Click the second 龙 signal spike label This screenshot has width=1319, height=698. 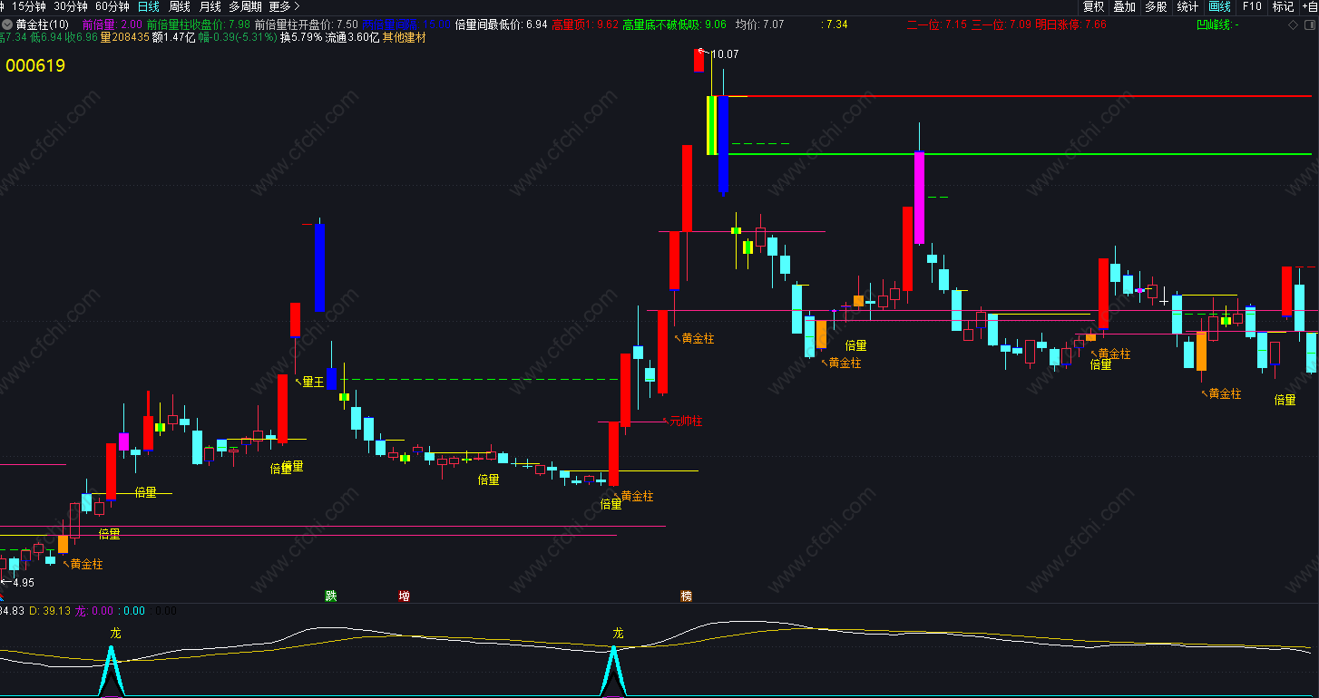click(618, 632)
